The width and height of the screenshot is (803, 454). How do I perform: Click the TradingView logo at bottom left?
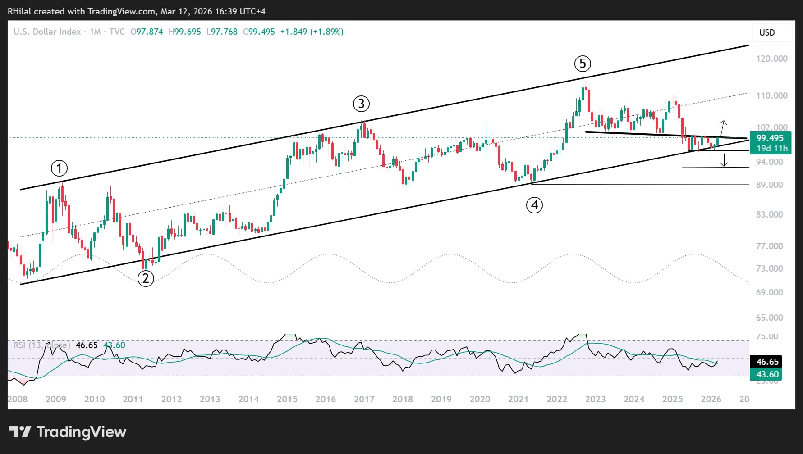(68, 432)
